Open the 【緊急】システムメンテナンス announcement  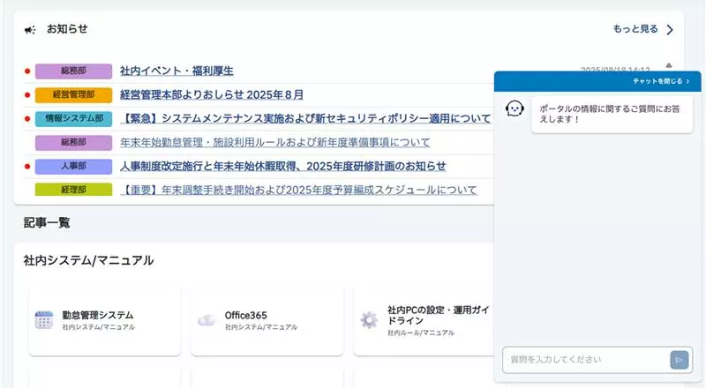[x=305, y=118]
